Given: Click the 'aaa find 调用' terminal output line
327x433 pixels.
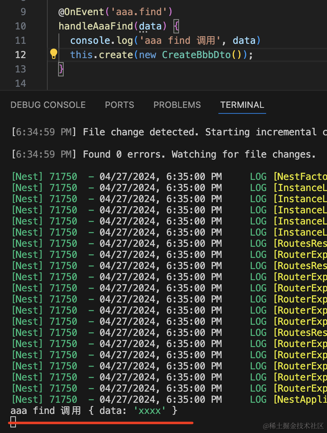Looking at the screenshot, I should [x=94, y=411].
